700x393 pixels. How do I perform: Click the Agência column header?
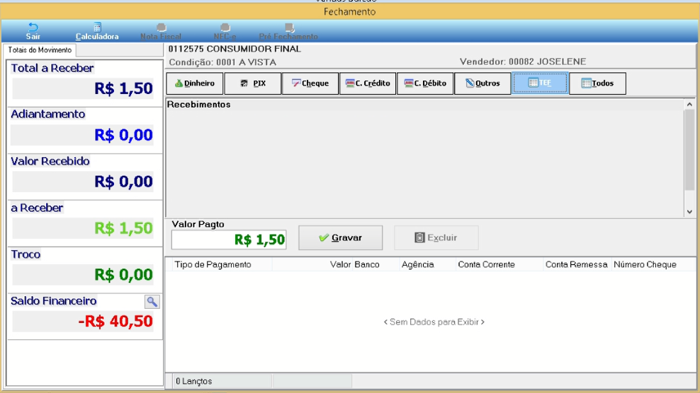[x=427, y=264]
